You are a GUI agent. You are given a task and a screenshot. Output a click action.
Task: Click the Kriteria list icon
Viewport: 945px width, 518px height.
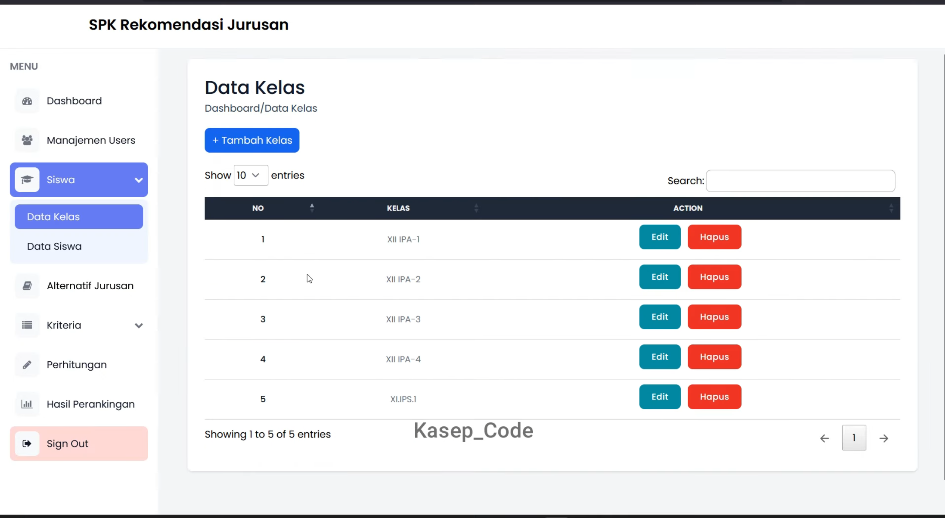click(27, 325)
